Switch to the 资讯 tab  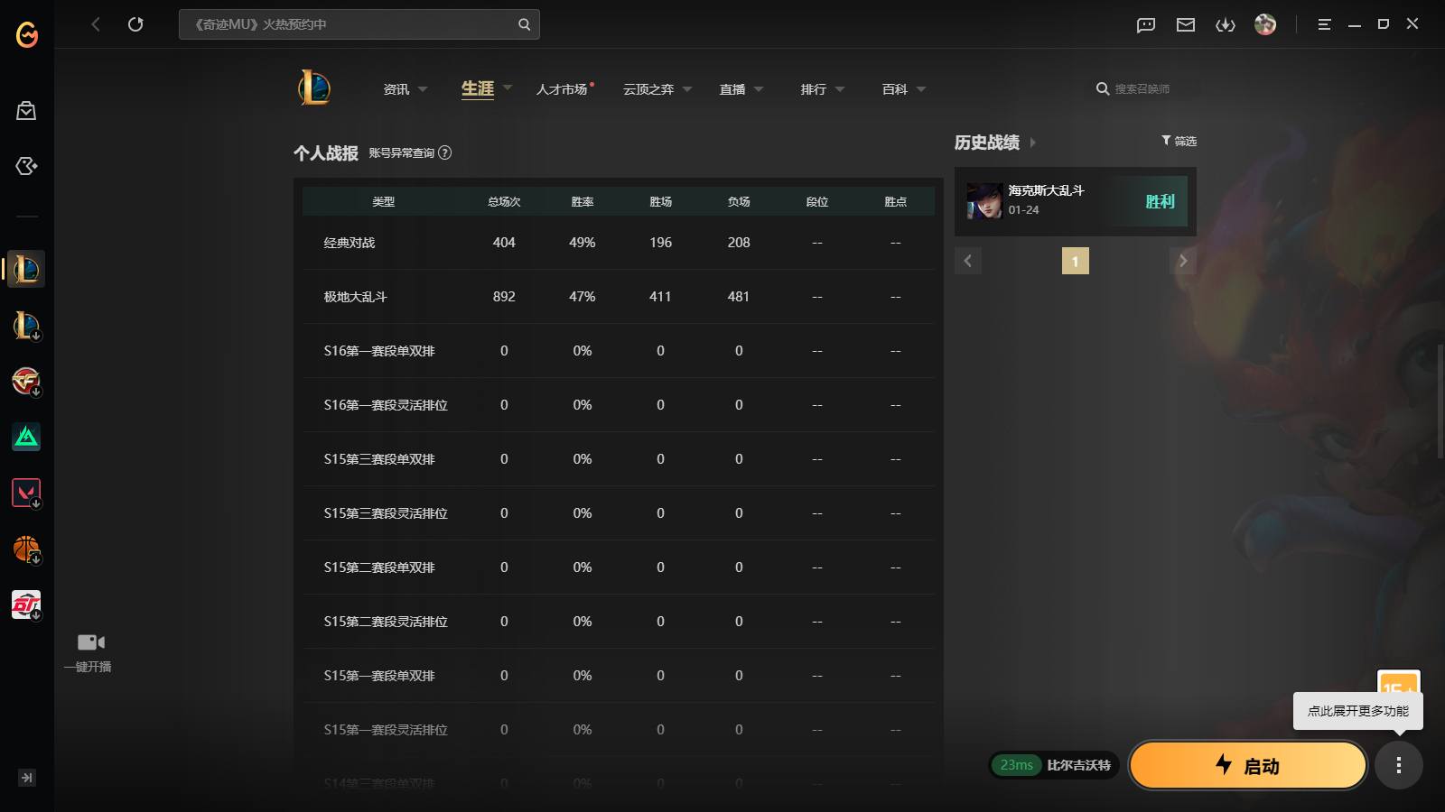point(396,88)
